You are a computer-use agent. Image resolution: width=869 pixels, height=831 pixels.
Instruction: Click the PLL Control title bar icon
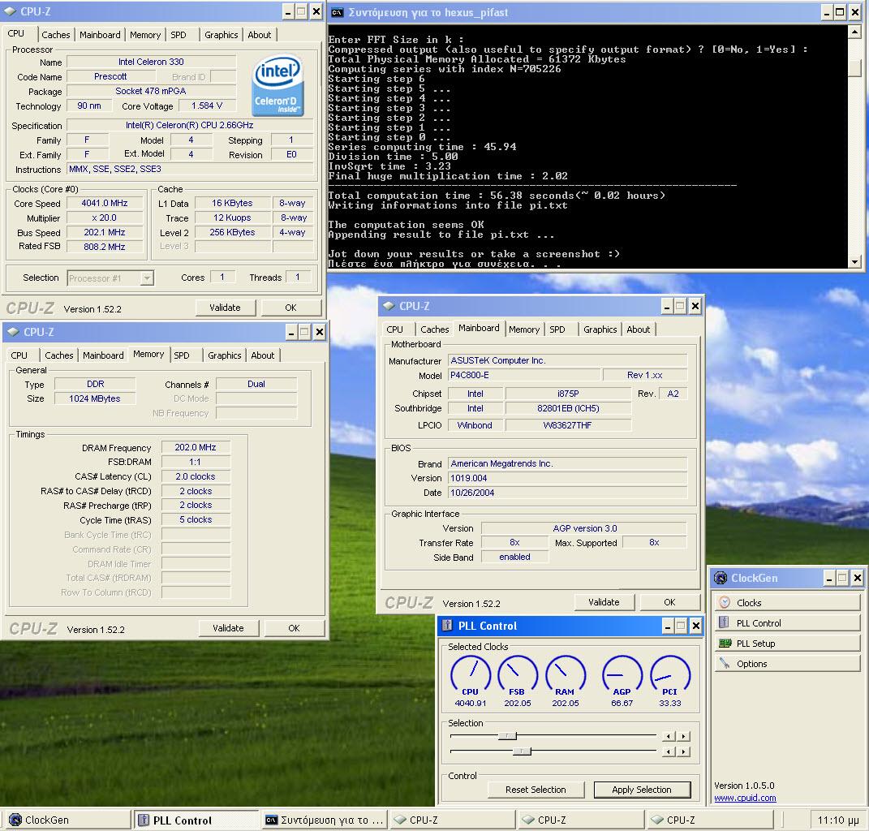447,626
